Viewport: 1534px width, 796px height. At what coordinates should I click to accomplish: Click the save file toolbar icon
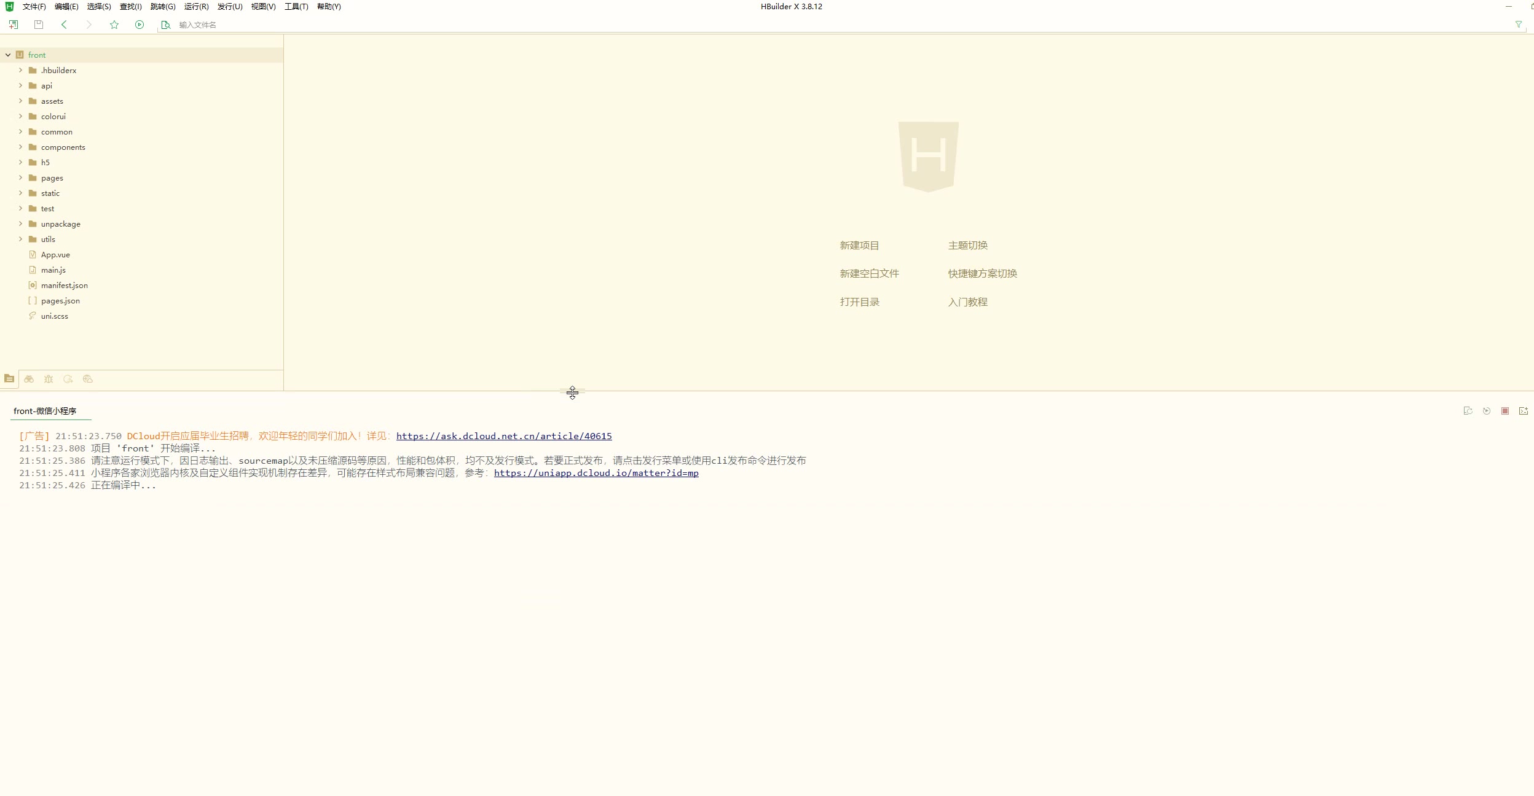[39, 25]
